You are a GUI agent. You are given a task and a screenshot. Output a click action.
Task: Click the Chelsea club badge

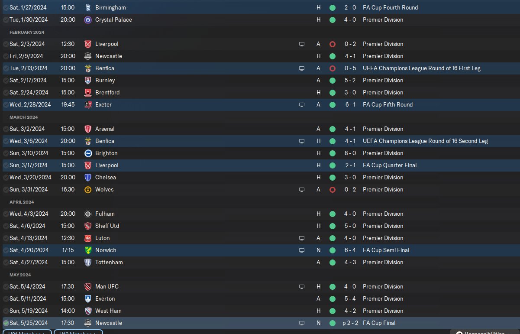pos(88,177)
